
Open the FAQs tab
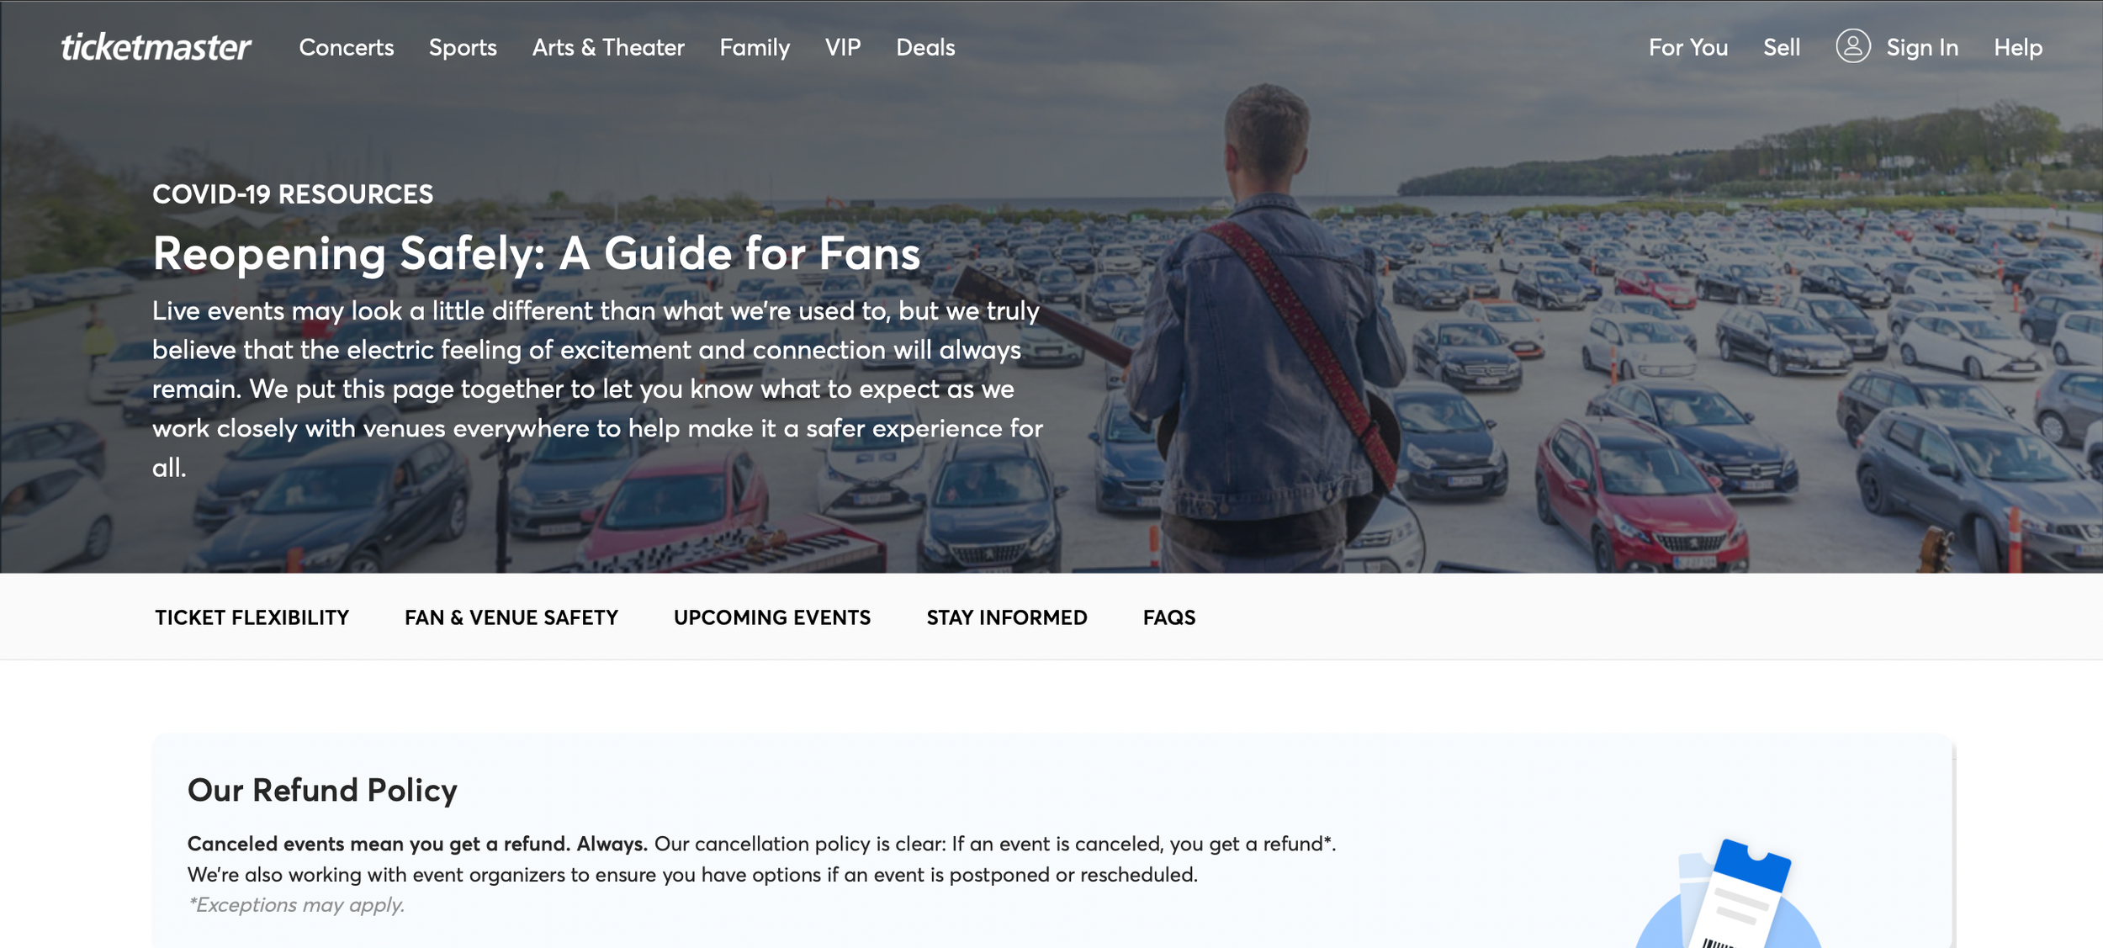click(x=1168, y=617)
